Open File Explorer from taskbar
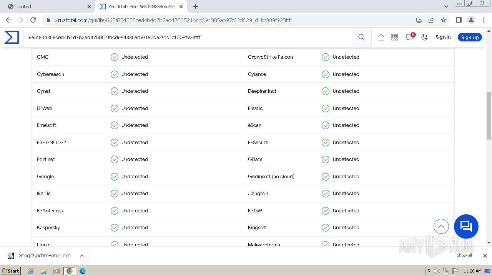 click(43, 271)
